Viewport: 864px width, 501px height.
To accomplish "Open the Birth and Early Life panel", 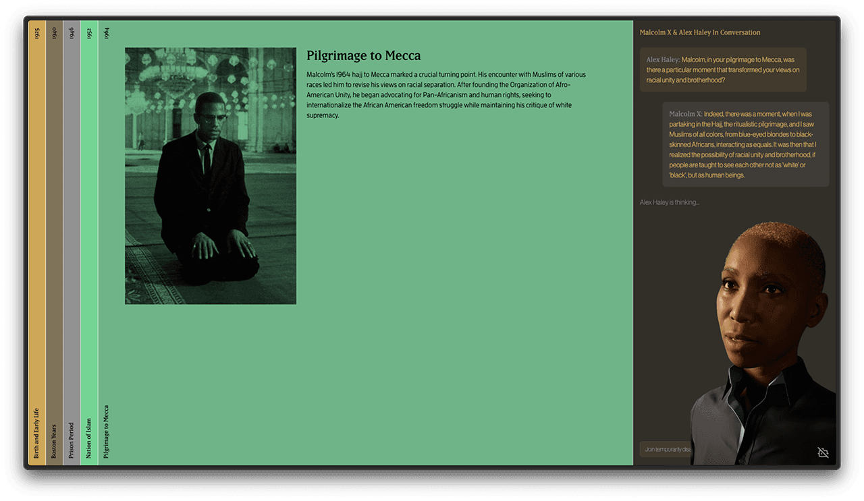I will tap(37, 433).
